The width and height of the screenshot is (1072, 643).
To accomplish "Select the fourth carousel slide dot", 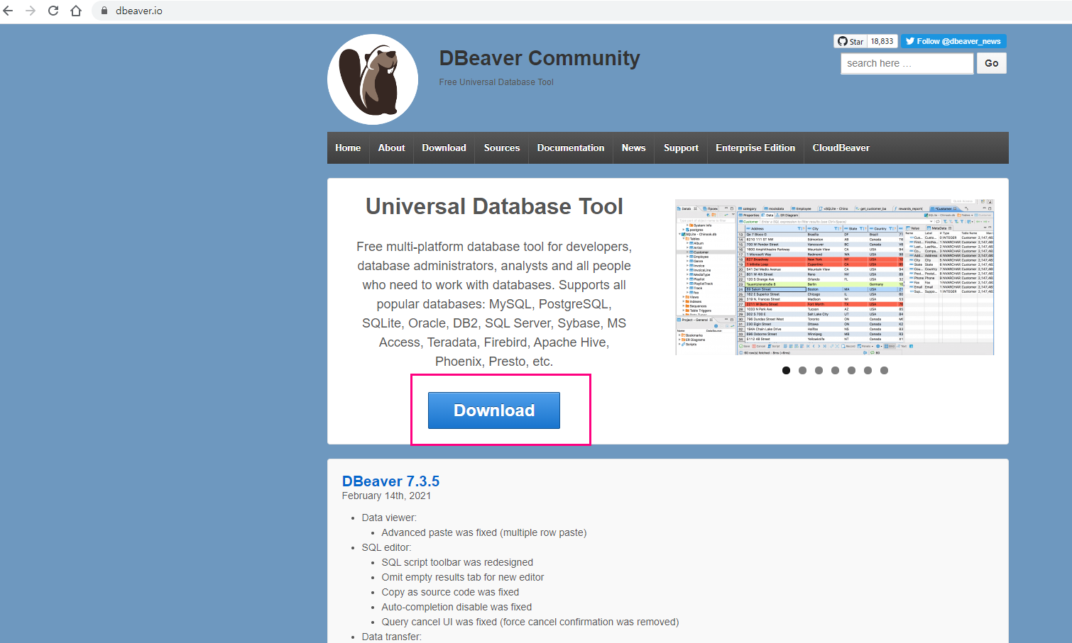I will (x=835, y=370).
